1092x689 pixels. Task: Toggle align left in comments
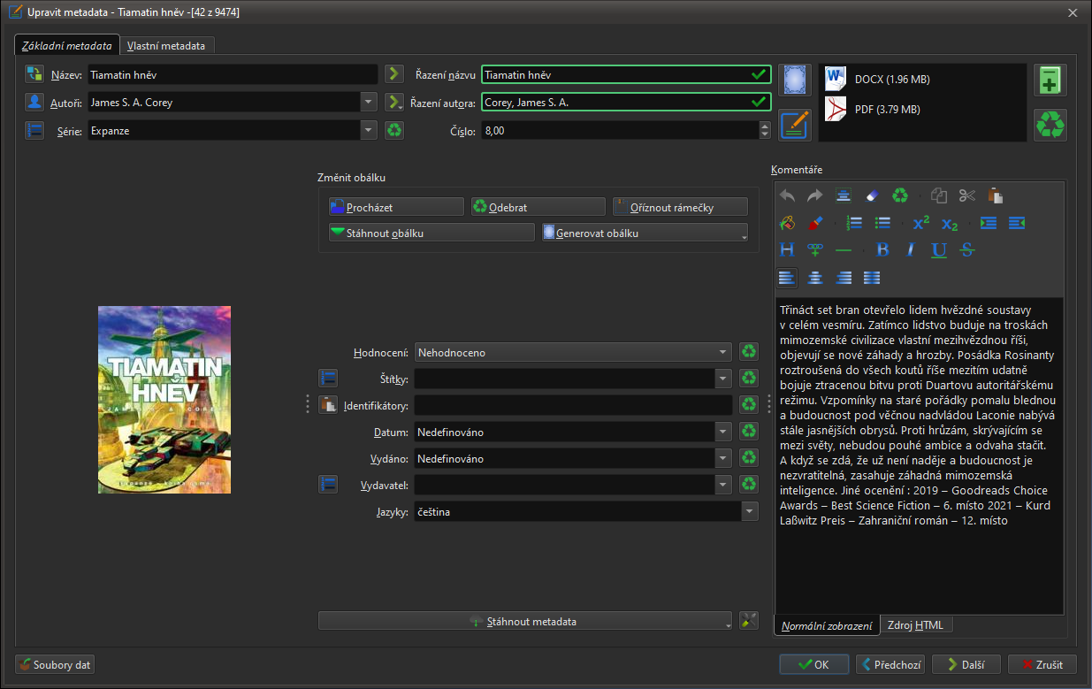787,278
